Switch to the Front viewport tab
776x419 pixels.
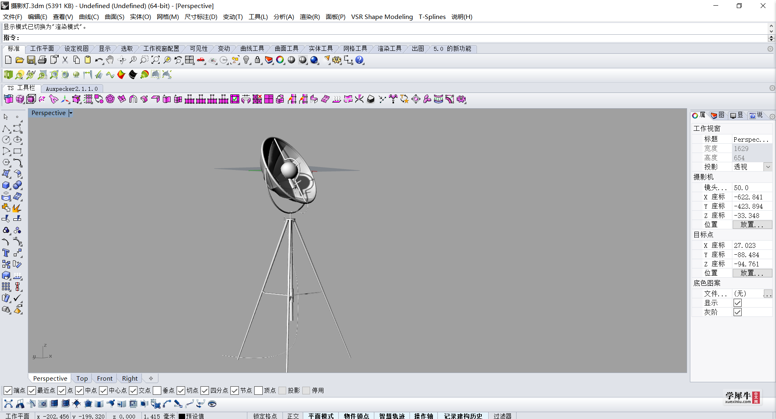(x=105, y=378)
